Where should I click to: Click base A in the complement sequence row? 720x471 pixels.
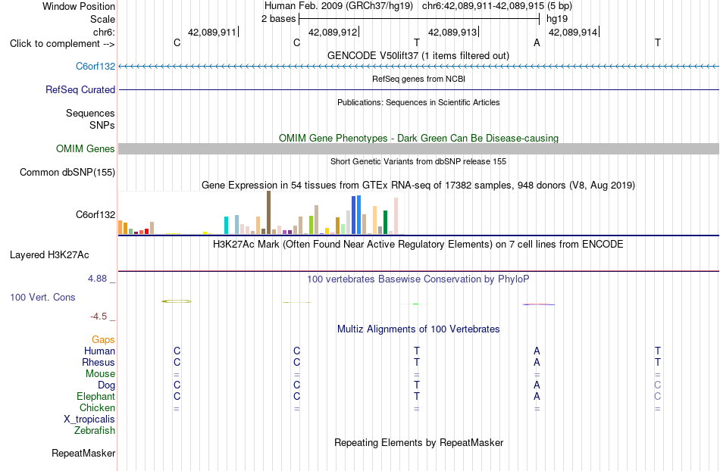537,43
